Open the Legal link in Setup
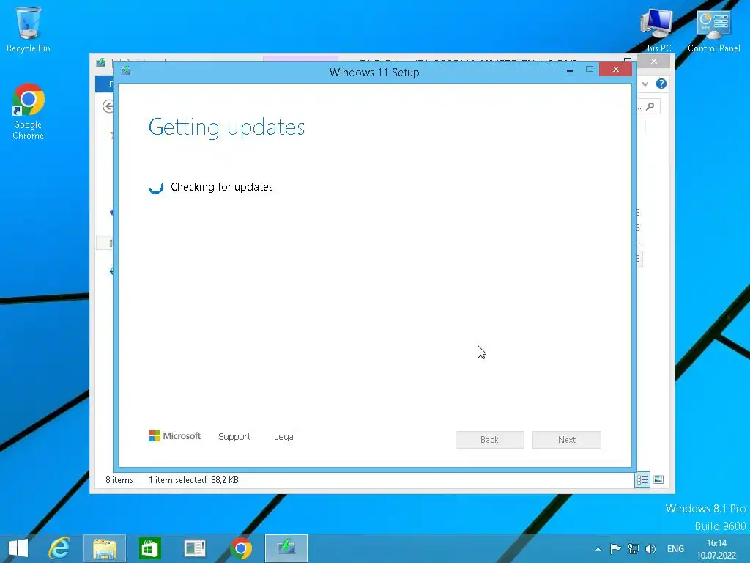Screen dimensions: 750x563 (284, 437)
